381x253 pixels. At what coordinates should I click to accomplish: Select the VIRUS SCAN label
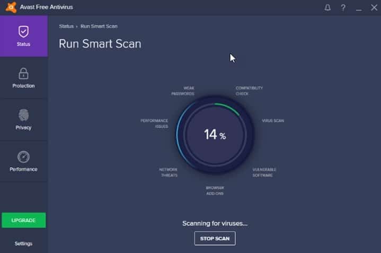273,120
